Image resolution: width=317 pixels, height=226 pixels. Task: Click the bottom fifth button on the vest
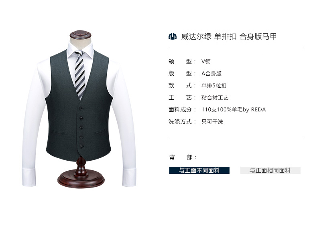[x=81, y=146]
